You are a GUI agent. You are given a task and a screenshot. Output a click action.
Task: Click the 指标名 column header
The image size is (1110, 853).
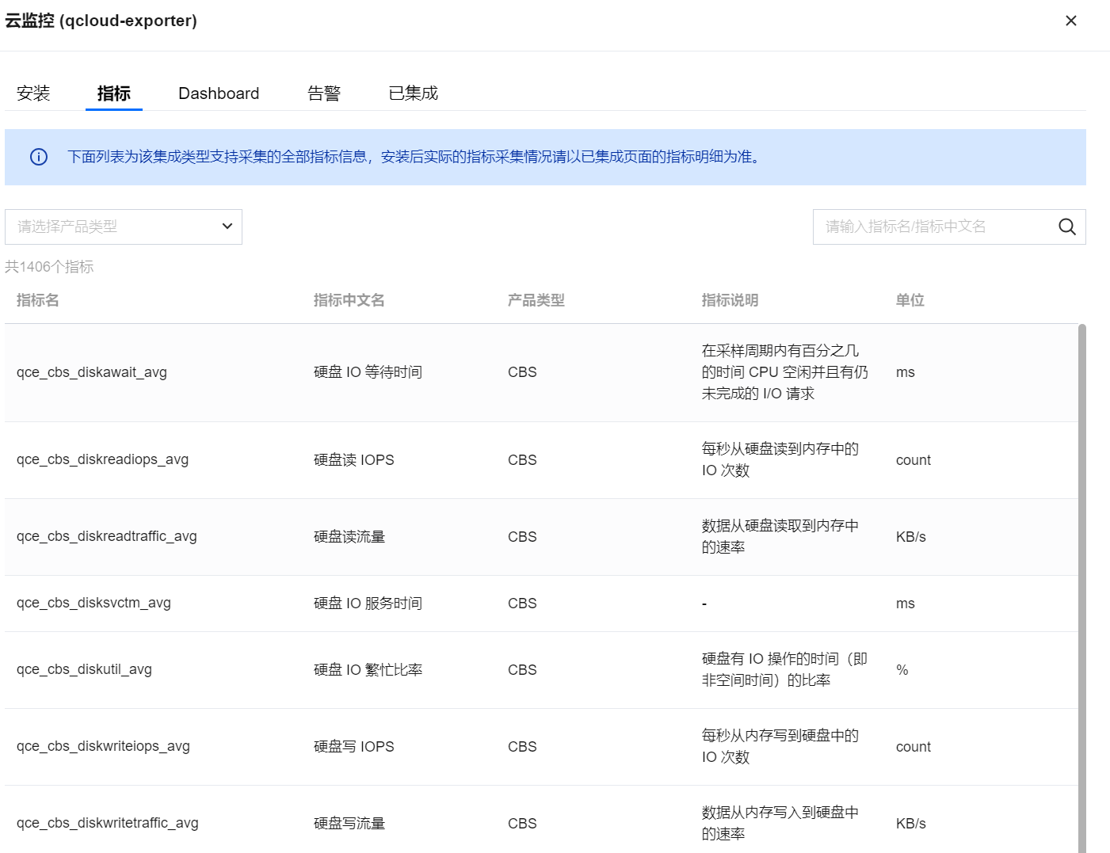(38, 300)
